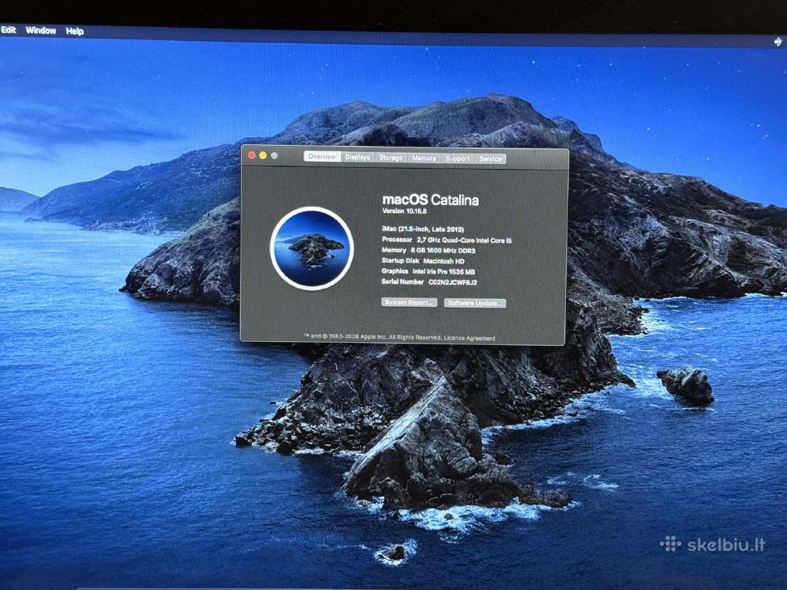The image size is (787, 590).
Task: Click the menu bar icon at far right
Action: [777, 41]
